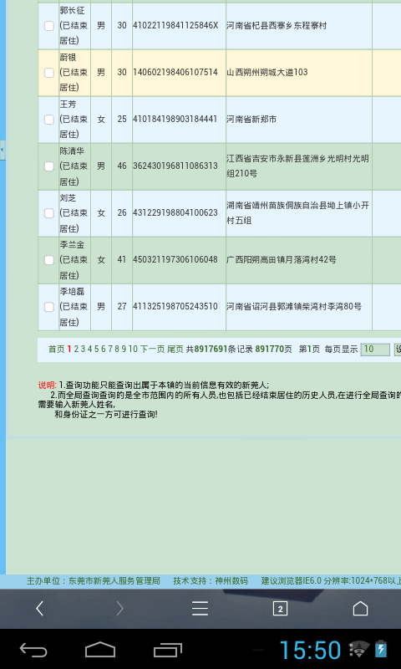The image size is (401, 669).
Task: Click ID number 41022119841125846X
Action: point(175,26)
